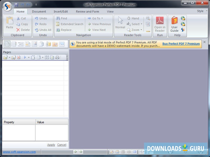The height and width of the screenshot is (157, 210).
Task: Open the Replace tool
Action: click(64, 30)
